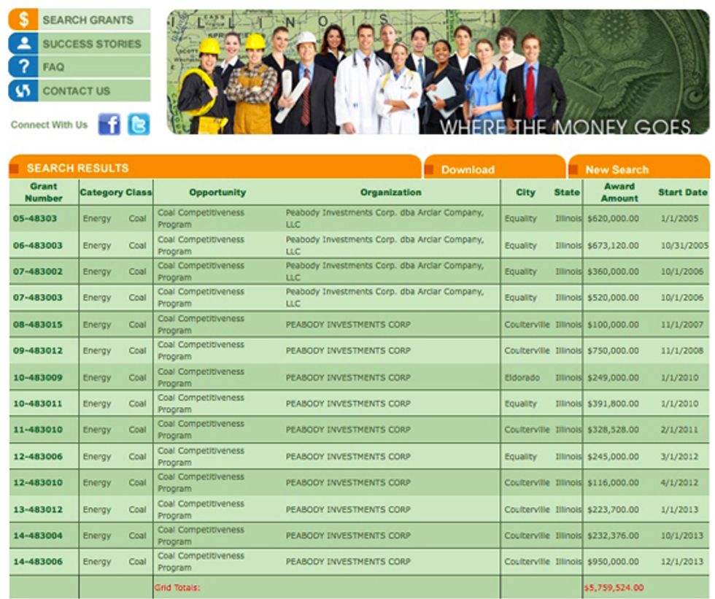Viewport: 715px width, 599px height.
Task: Open grant number 14-483004
Action: click(x=38, y=536)
